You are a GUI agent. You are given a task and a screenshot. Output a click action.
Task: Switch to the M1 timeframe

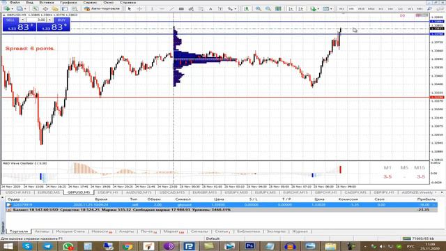pos(341,9)
